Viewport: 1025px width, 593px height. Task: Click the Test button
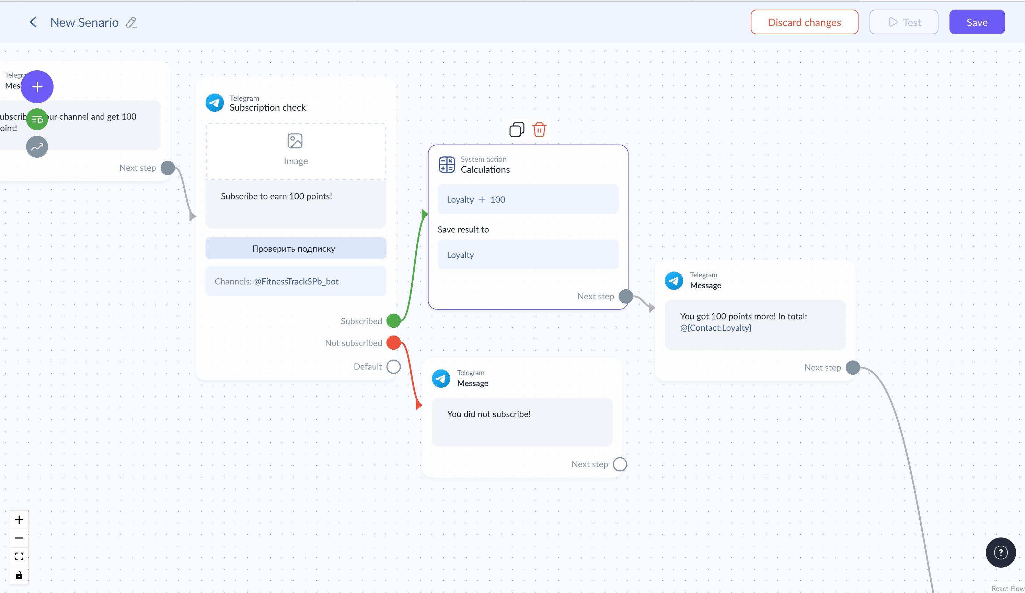point(904,22)
